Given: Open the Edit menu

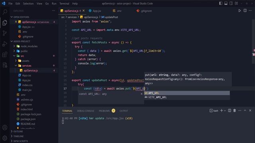Looking at the screenshot, I should click(x=18, y=4).
